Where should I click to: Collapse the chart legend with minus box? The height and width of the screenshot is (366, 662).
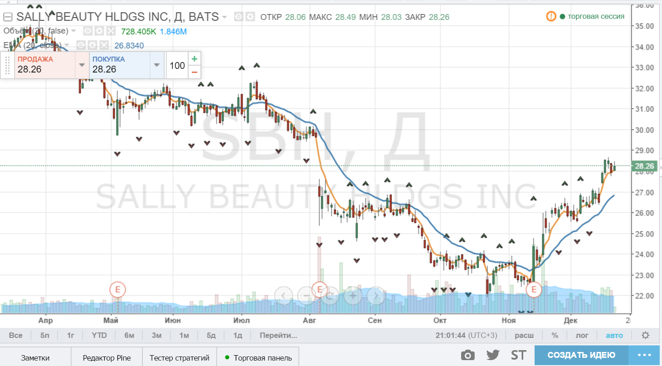pyautogui.click(x=8, y=17)
